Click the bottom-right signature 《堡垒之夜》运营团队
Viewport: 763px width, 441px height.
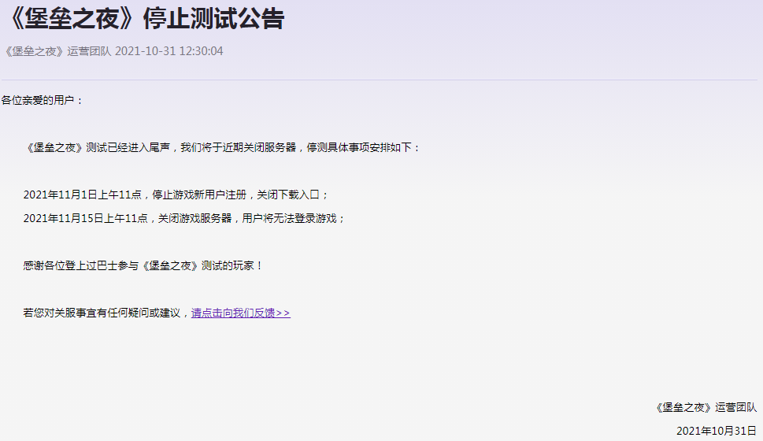[705, 407]
